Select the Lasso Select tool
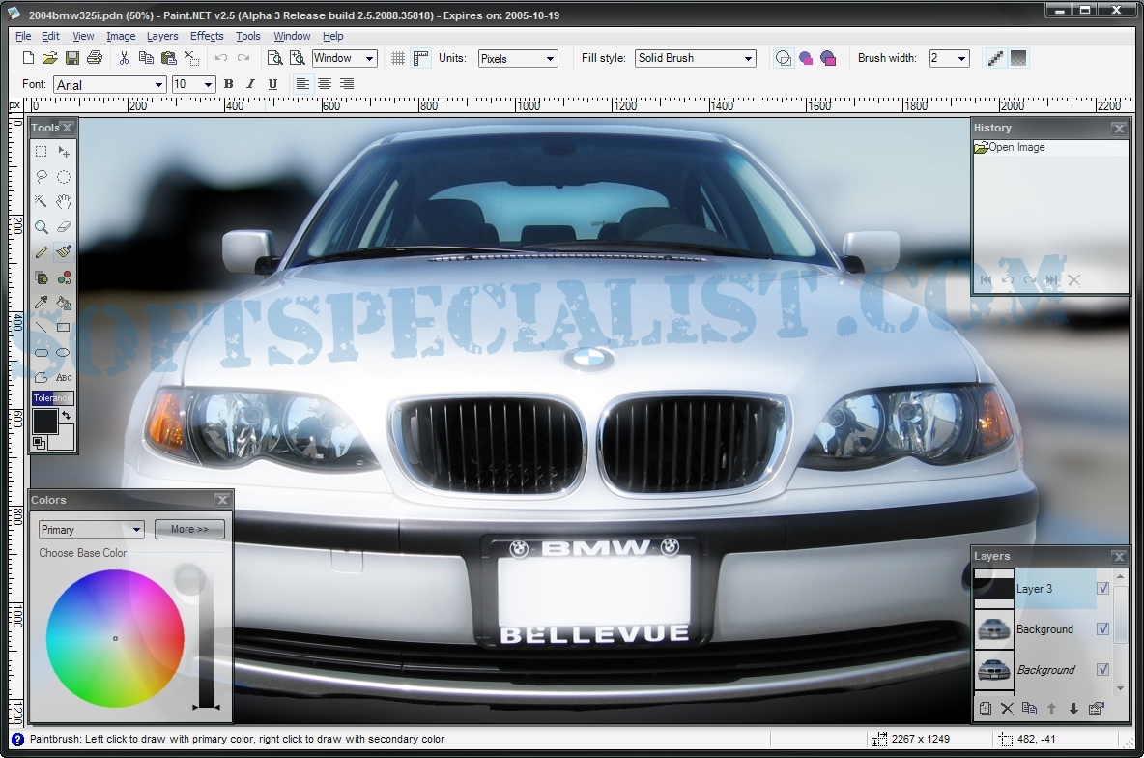The height and width of the screenshot is (758, 1144). [x=41, y=176]
